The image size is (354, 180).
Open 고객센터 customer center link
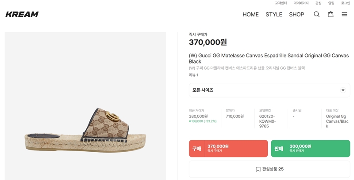click(x=281, y=3)
